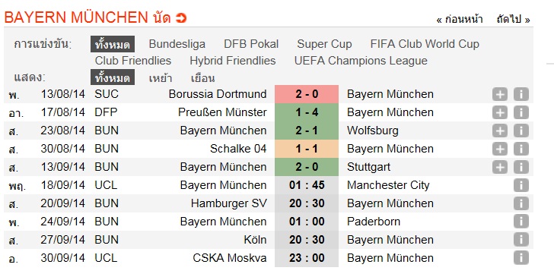554x277 pixels.
Task: Open the info icon for the CSKA Moskva match
Action: [x=521, y=258]
